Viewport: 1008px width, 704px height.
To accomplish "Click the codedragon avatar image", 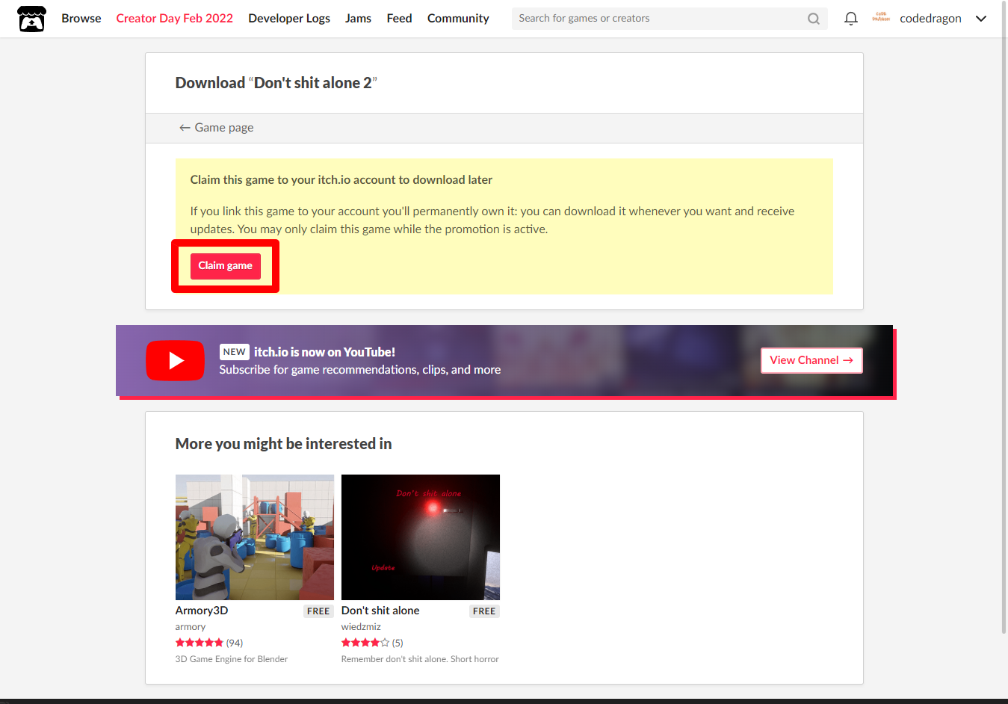I will pos(881,18).
